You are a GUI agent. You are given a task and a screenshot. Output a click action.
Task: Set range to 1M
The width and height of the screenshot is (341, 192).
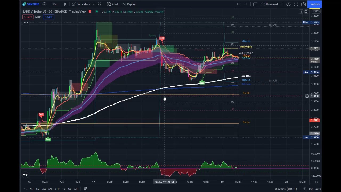pos(38,189)
